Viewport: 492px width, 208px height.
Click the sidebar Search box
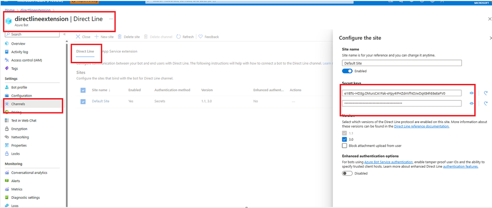coord(33,34)
